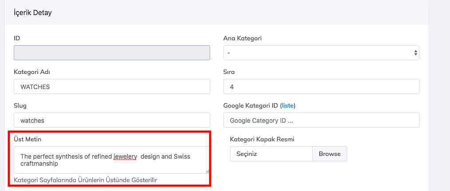
Task: Click the İçerik Detay panel header
Action: pyautogui.click(x=33, y=12)
